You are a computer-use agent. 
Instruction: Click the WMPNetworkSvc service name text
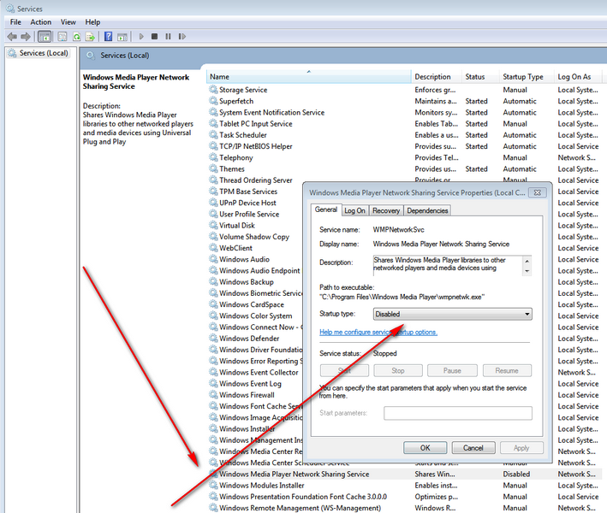(x=398, y=230)
